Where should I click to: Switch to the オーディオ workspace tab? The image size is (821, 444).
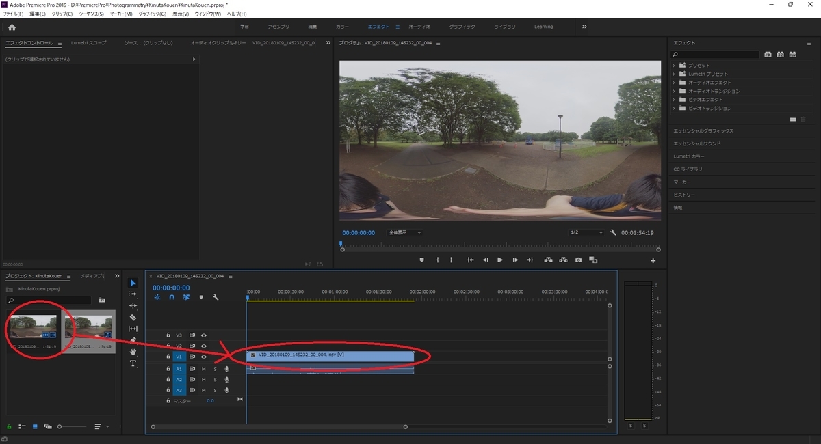tap(419, 27)
